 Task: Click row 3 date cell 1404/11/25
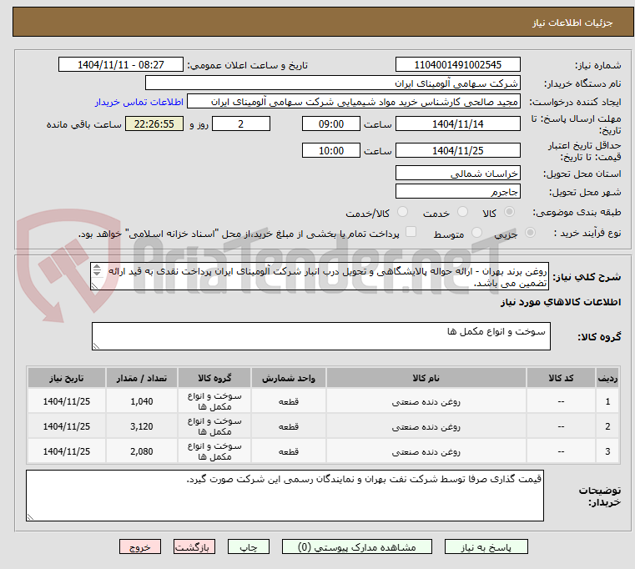(x=67, y=451)
